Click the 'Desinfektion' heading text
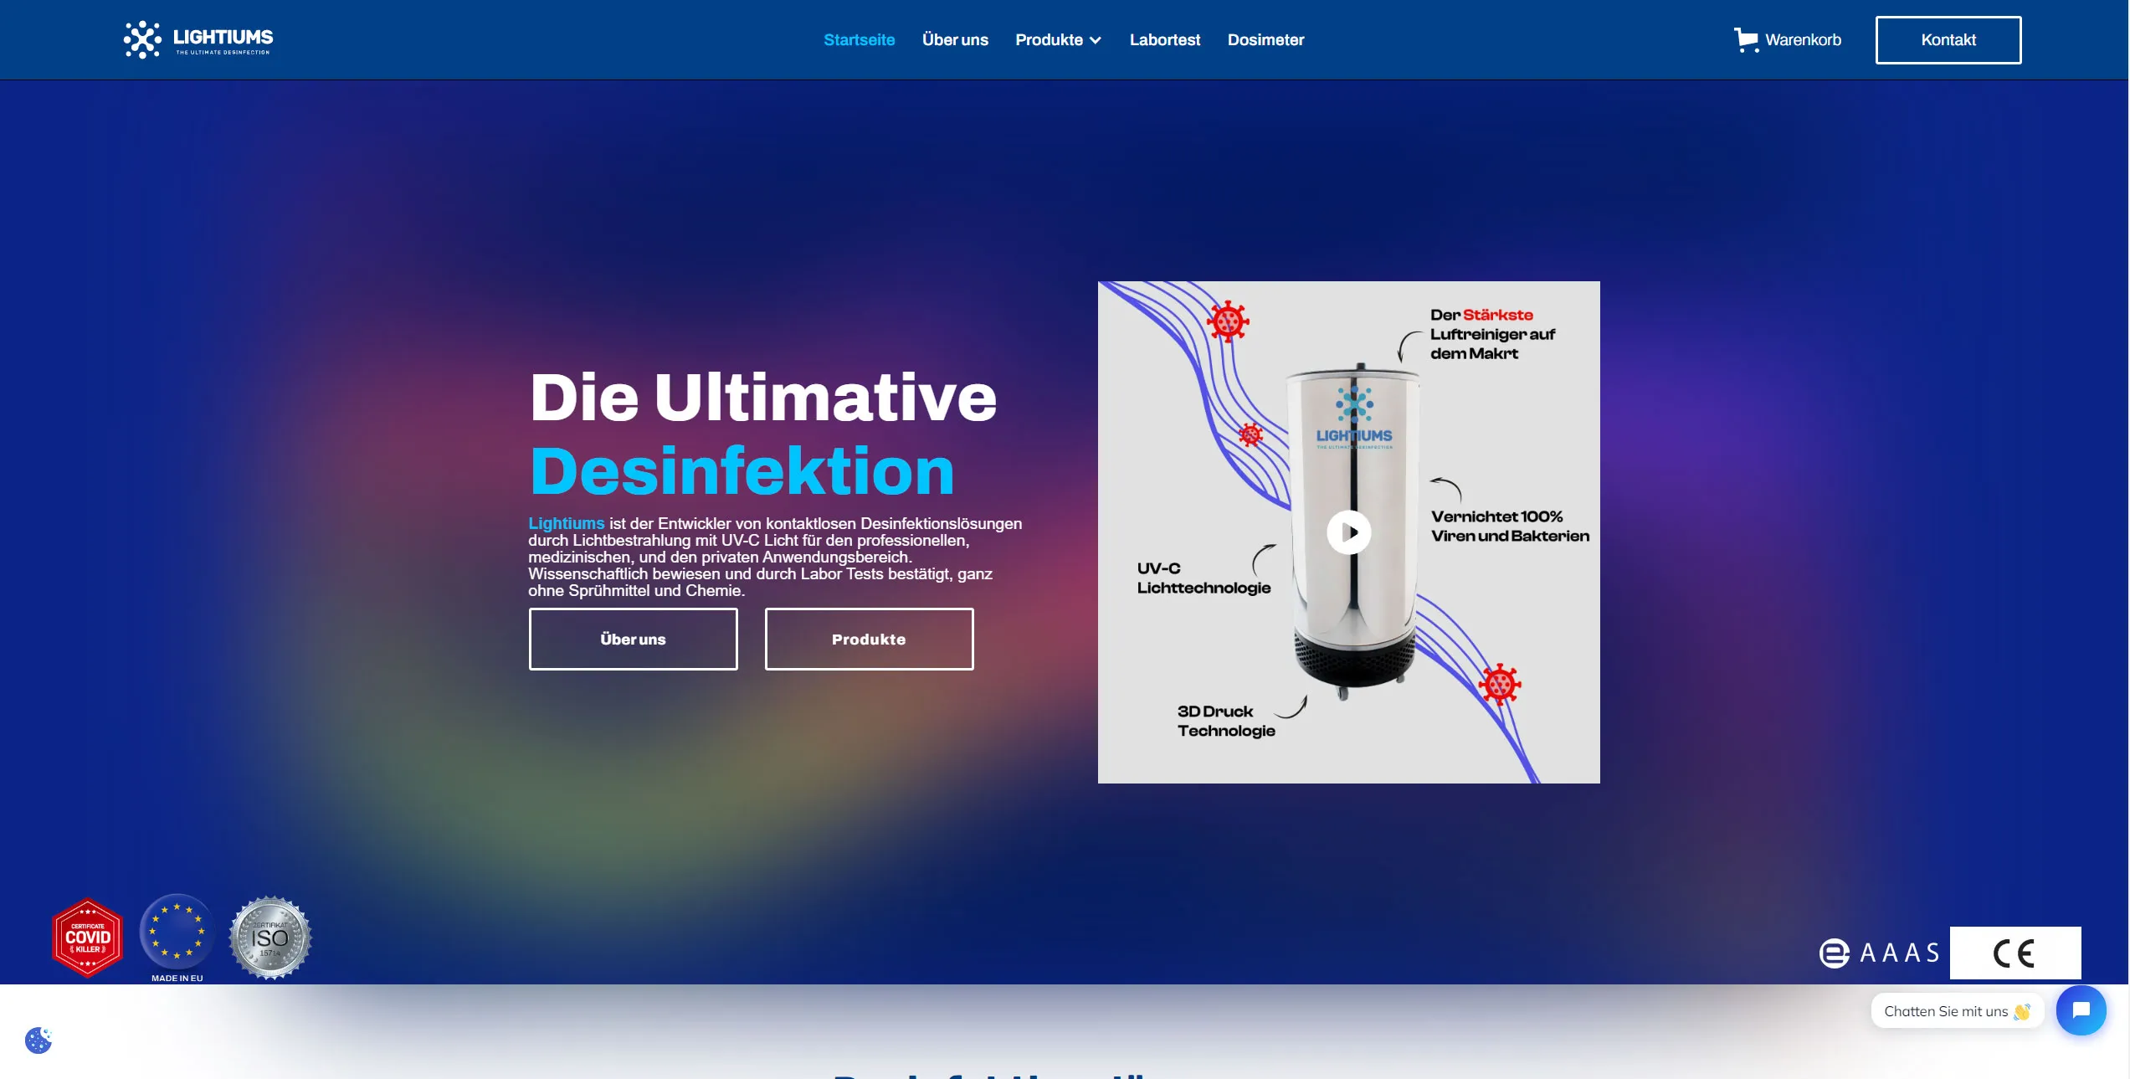 [x=742, y=471]
